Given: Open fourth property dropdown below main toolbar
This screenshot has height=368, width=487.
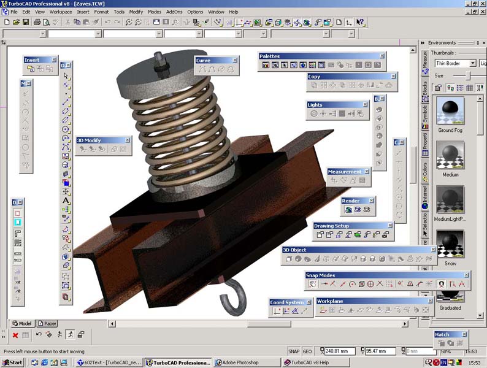Looking at the screenshot, I should [199, 34].
